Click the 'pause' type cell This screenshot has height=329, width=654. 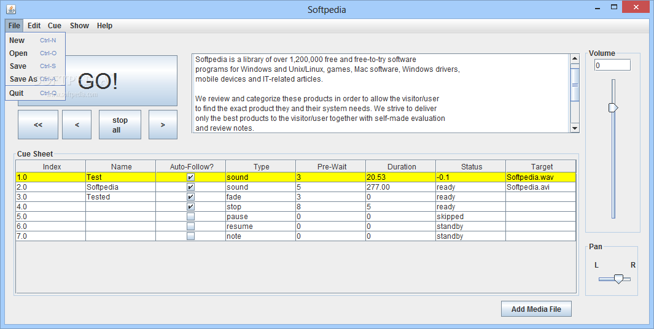pos(261,217)
